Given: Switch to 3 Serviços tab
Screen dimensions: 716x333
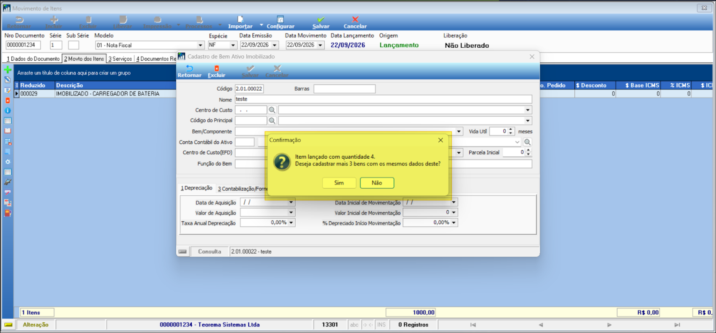Looking at the screenshot, I should (120, 59).
